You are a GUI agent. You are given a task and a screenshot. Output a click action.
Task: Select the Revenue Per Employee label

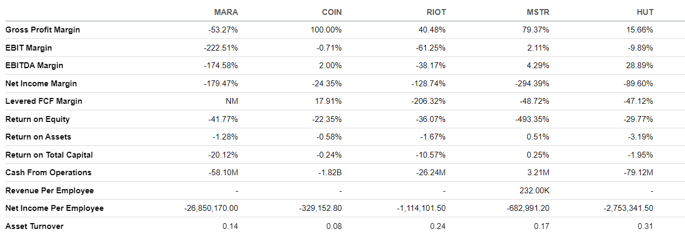50,191
